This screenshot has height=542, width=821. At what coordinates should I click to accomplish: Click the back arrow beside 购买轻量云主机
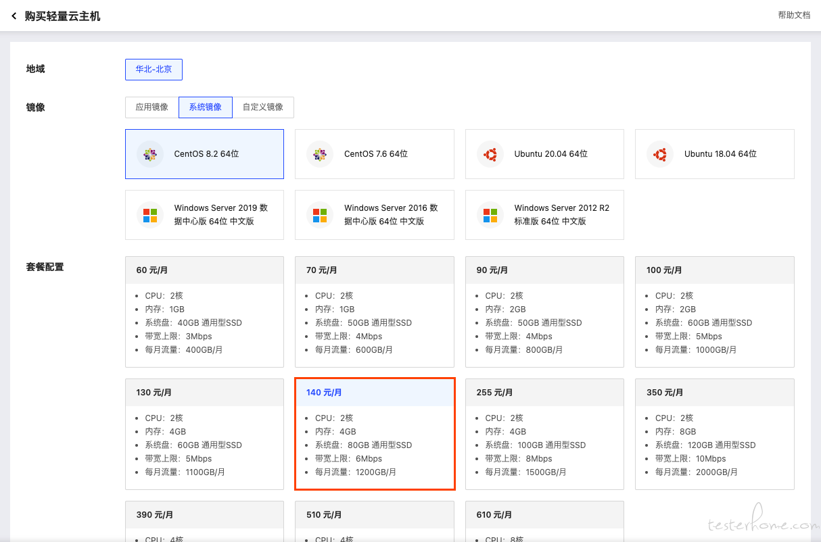pos(14,16)
